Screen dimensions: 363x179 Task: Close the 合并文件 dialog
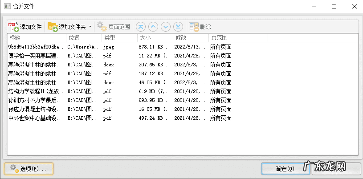pos(355,6)
